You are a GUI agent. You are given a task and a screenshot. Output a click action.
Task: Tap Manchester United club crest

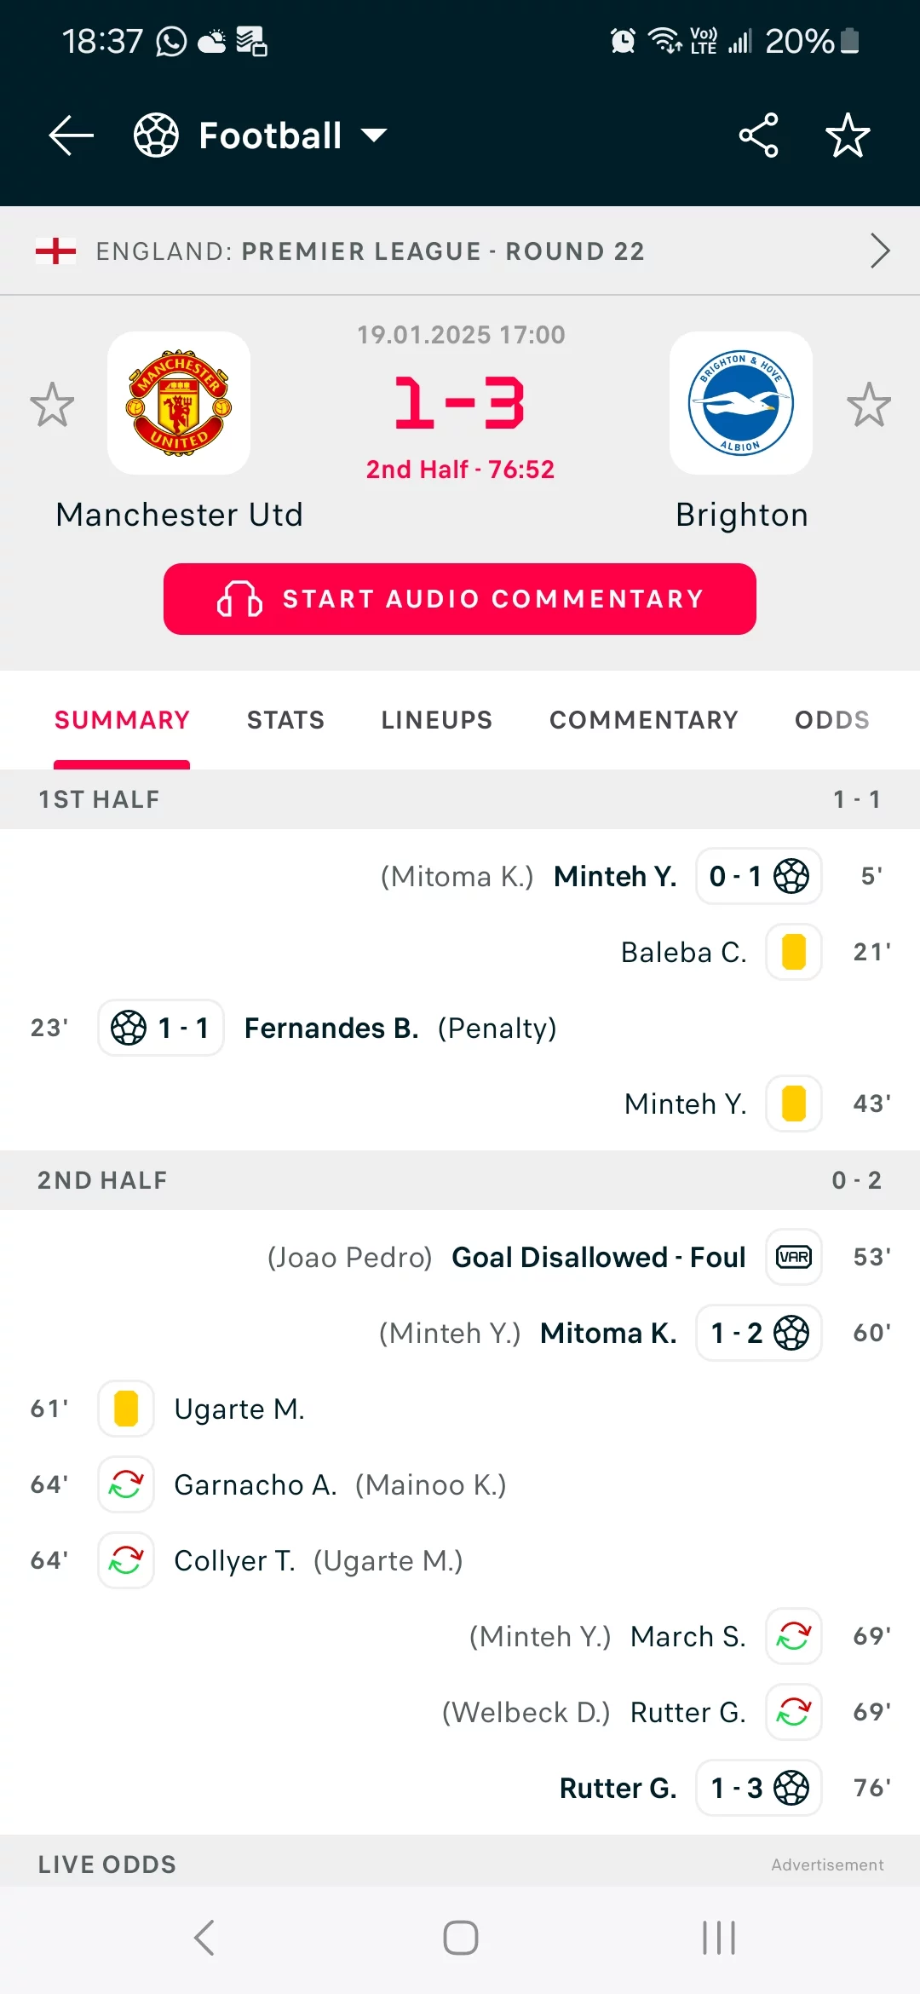[179, 403]
